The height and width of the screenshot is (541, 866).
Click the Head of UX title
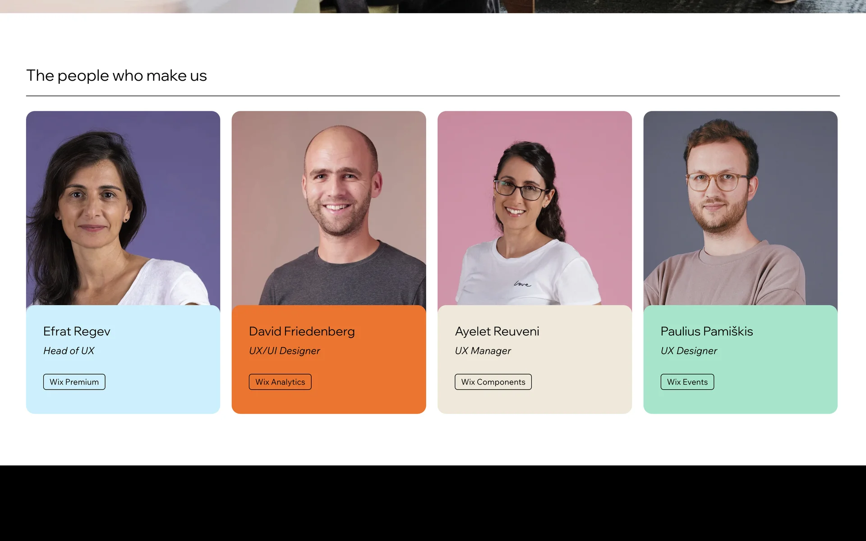point(69,351)
